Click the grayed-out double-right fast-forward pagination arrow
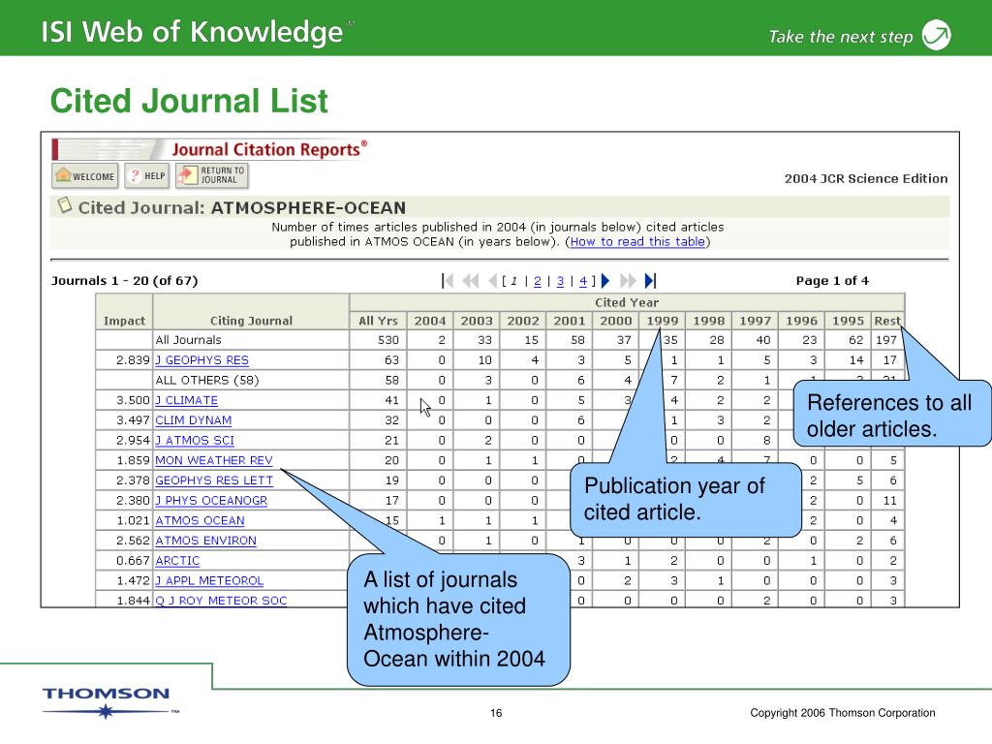This screenshot has height=744, width=992. (628, 280)
